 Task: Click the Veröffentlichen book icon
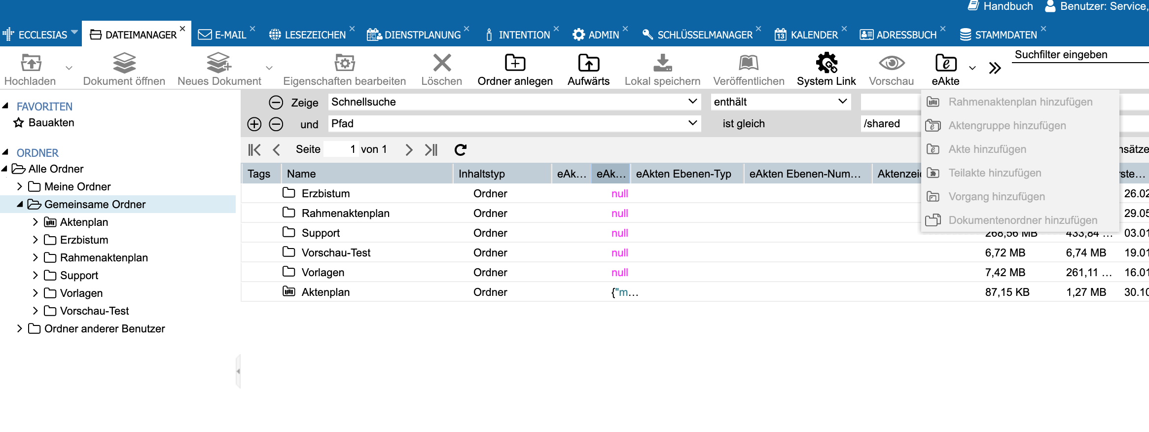point(749,63)
